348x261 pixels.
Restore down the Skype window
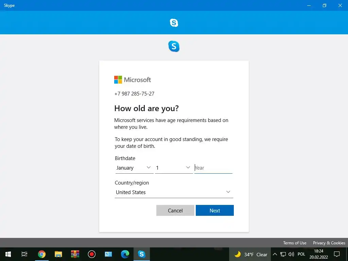tap(324, 5)
